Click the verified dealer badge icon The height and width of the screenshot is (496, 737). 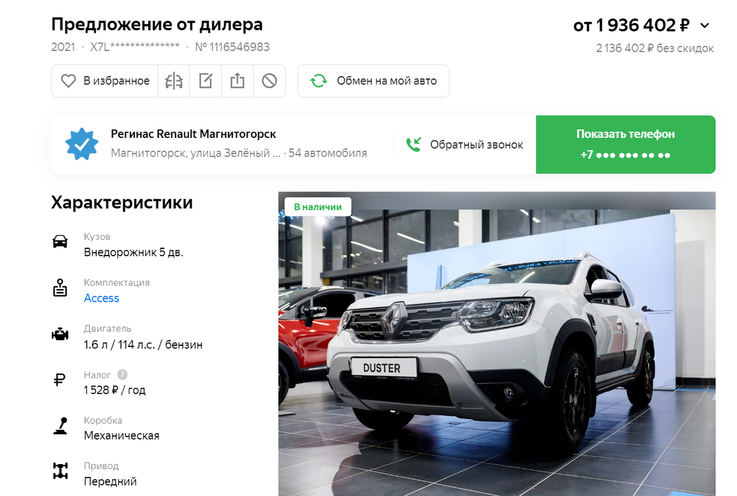click(x=82, y=144)
